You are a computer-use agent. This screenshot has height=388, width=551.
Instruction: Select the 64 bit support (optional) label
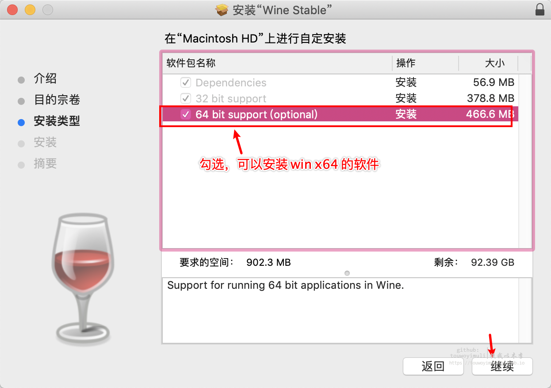tap(256, 114)
